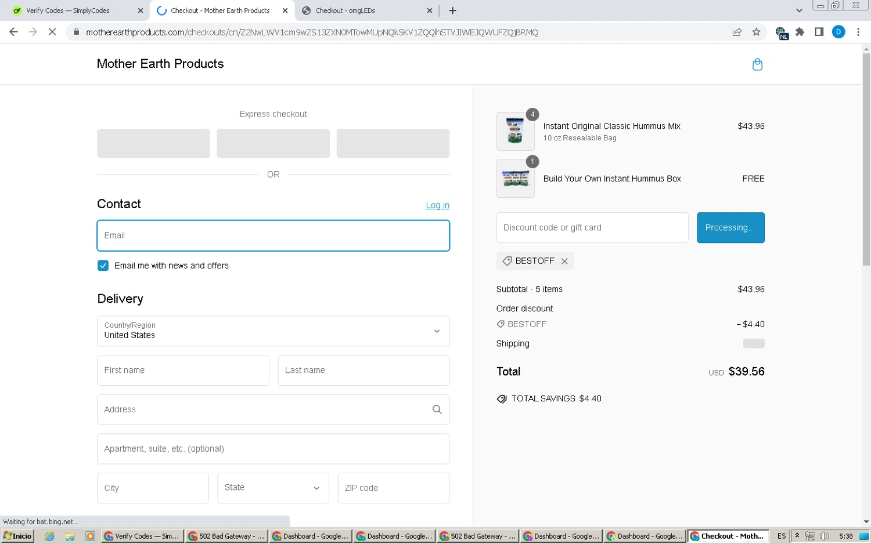Click the page vertical scrollbar
The height and width of the screenshot is (544, 871).
[866, 159]
